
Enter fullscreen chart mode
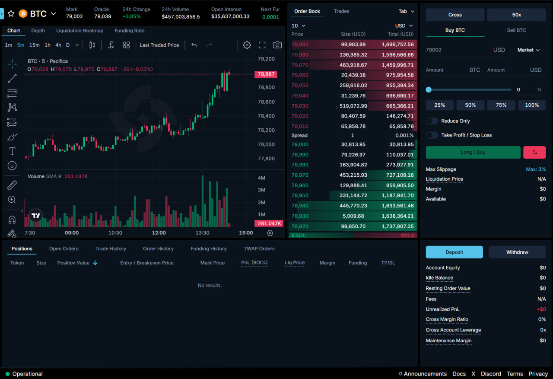pyautogui.click(x=262, y=45)
